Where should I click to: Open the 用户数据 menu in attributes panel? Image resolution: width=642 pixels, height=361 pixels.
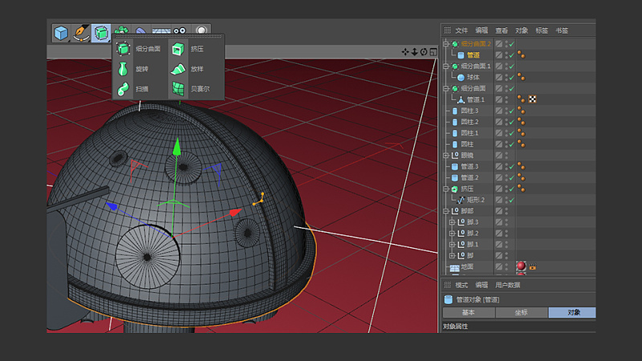point(507,285)
